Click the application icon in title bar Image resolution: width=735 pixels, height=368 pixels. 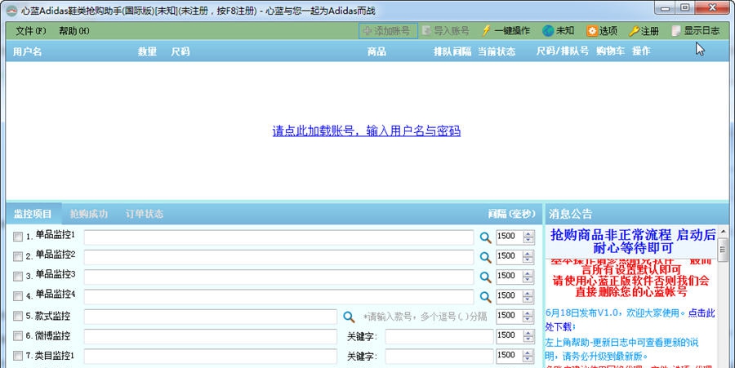tap(11, 11)
